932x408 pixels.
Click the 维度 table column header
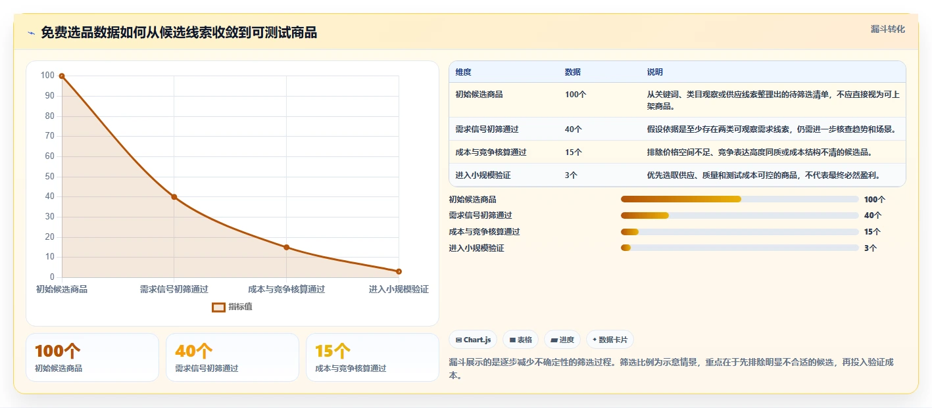tap(463, 72)
